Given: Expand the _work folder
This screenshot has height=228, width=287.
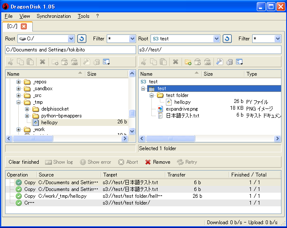Looking at the screenshot, I should click(18, 129).
